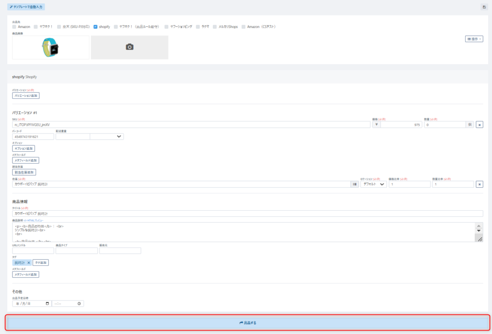Open the 操作 dropdown menu

[x=474, y=39]
